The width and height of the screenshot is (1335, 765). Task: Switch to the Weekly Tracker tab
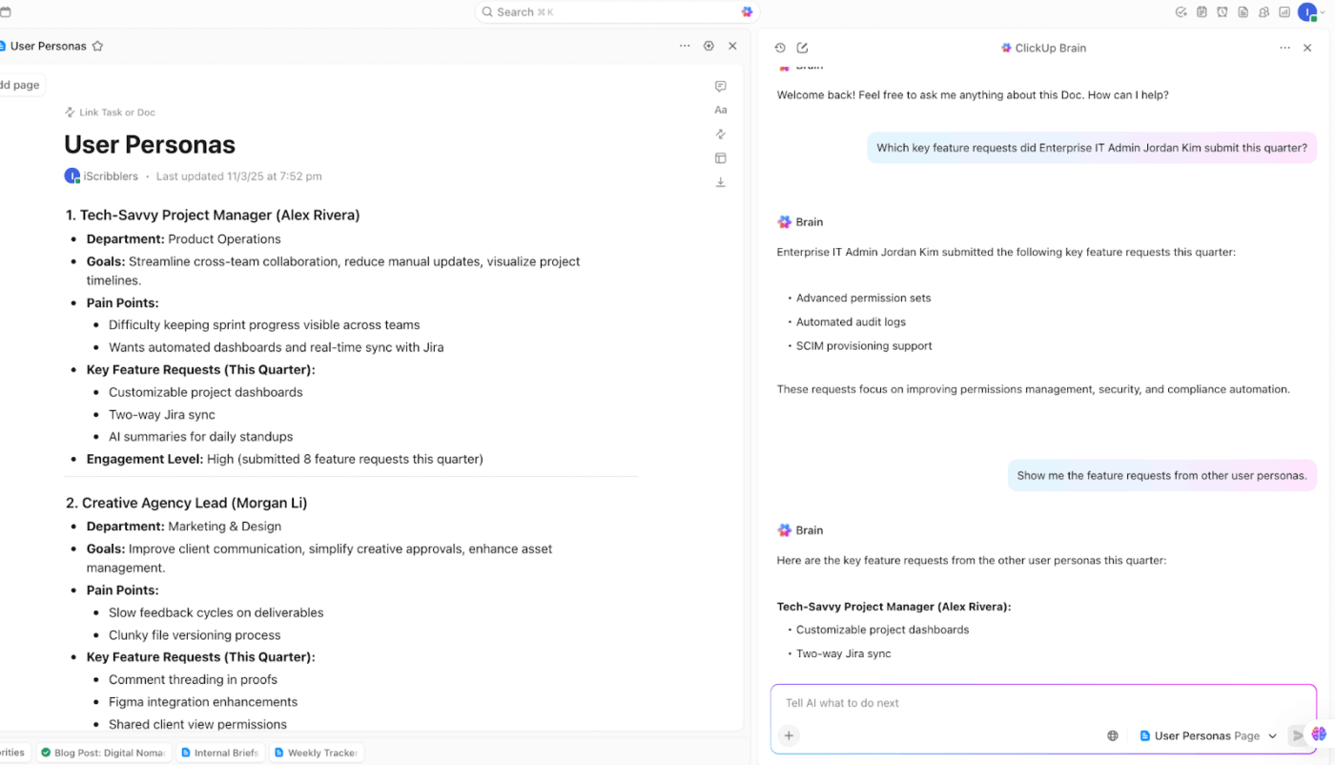click(x=316, y=753)
